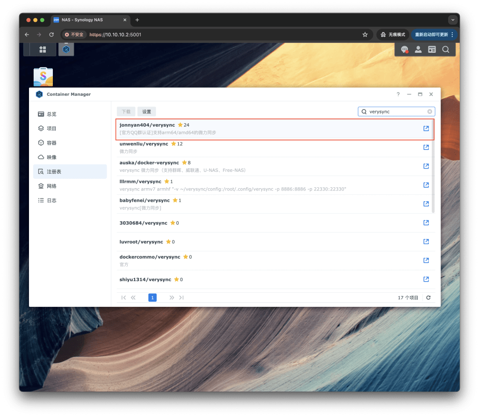Open 项目 projects in sidebar
The width and height of the screenshot is (479, 417).
[x=70, y=128]
